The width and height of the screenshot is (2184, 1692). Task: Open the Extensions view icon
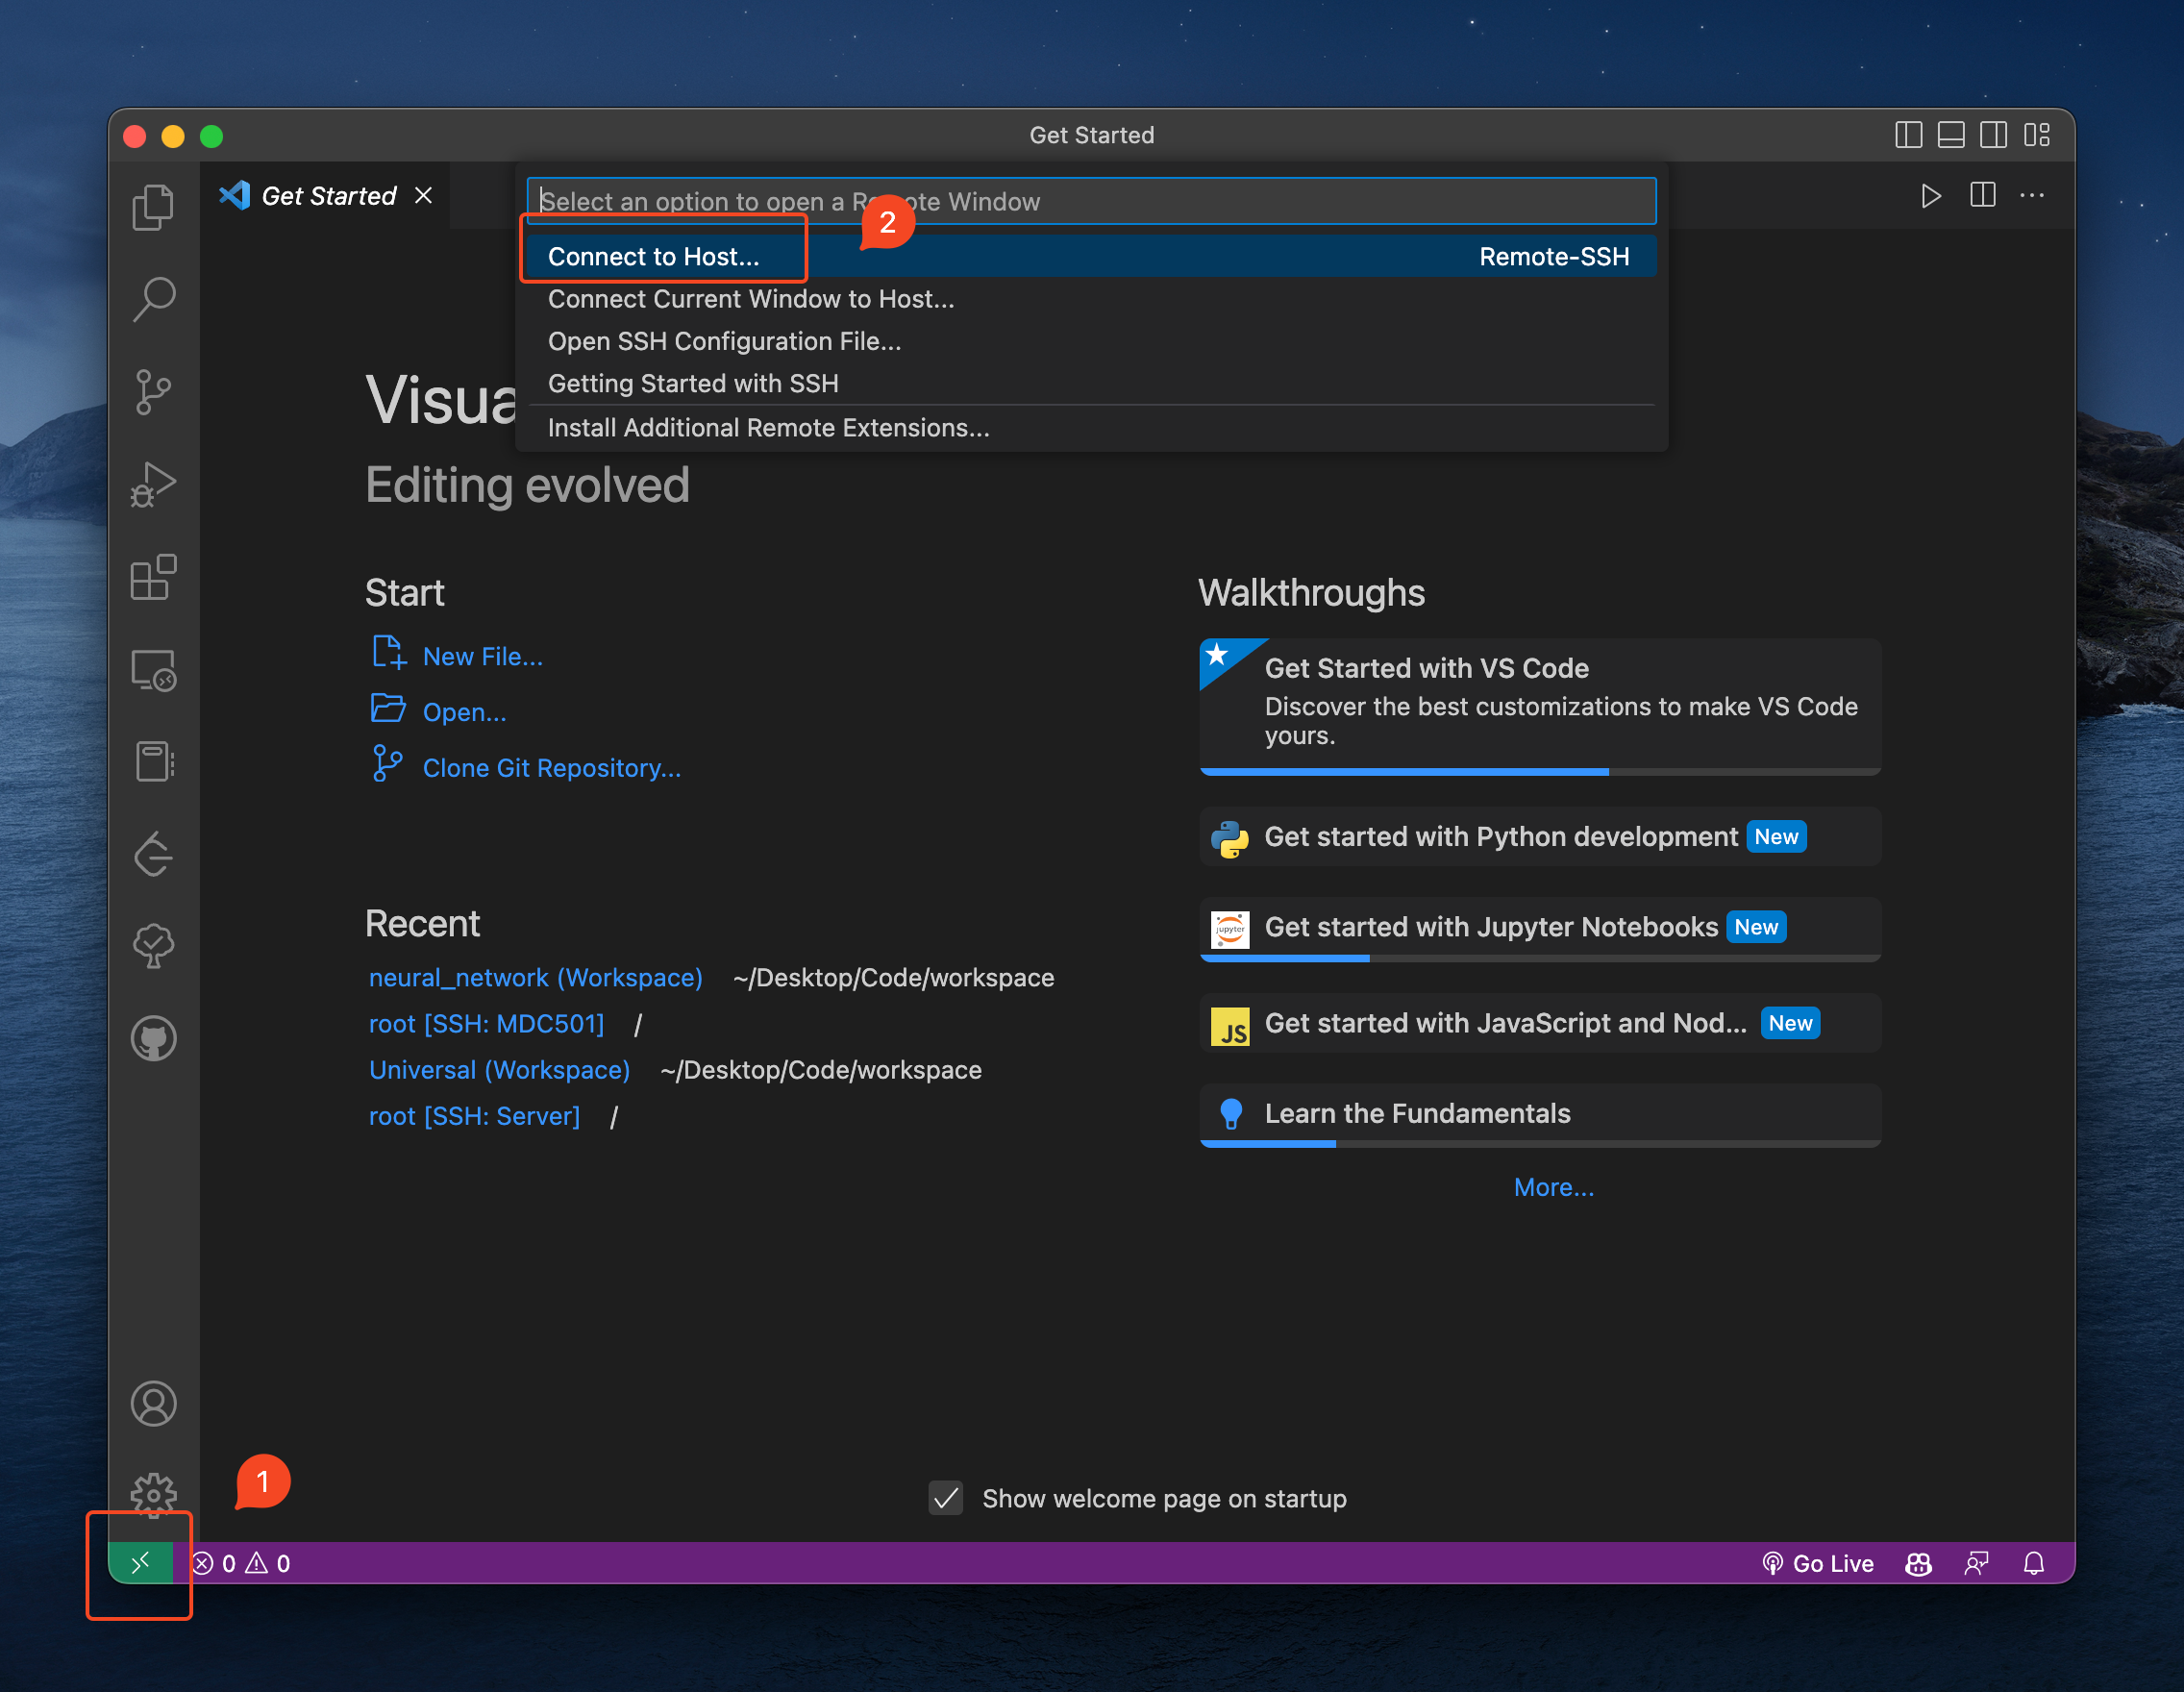pos(153,577)
